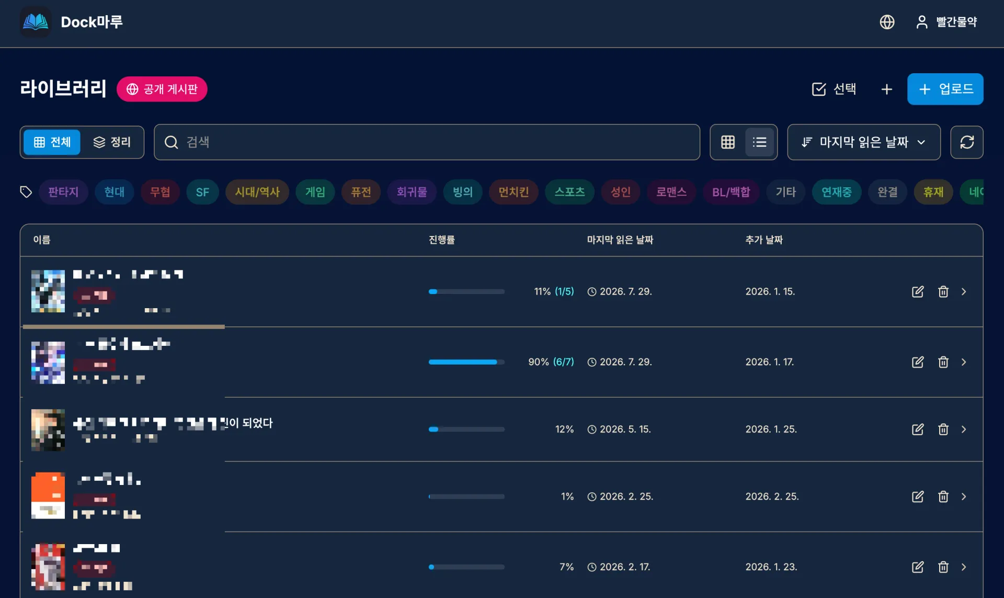1004x598 pixels.
Task: Switch to grid view
Action: [x=728, y=142]
